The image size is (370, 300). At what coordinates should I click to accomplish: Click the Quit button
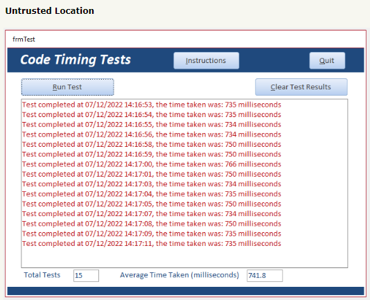327,61
